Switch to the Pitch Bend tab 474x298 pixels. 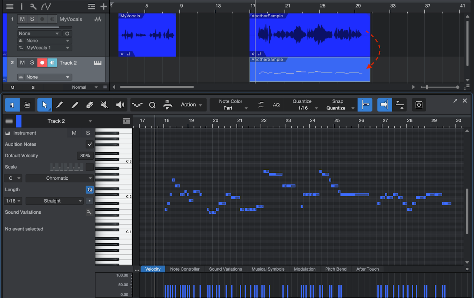click(335, 269)
